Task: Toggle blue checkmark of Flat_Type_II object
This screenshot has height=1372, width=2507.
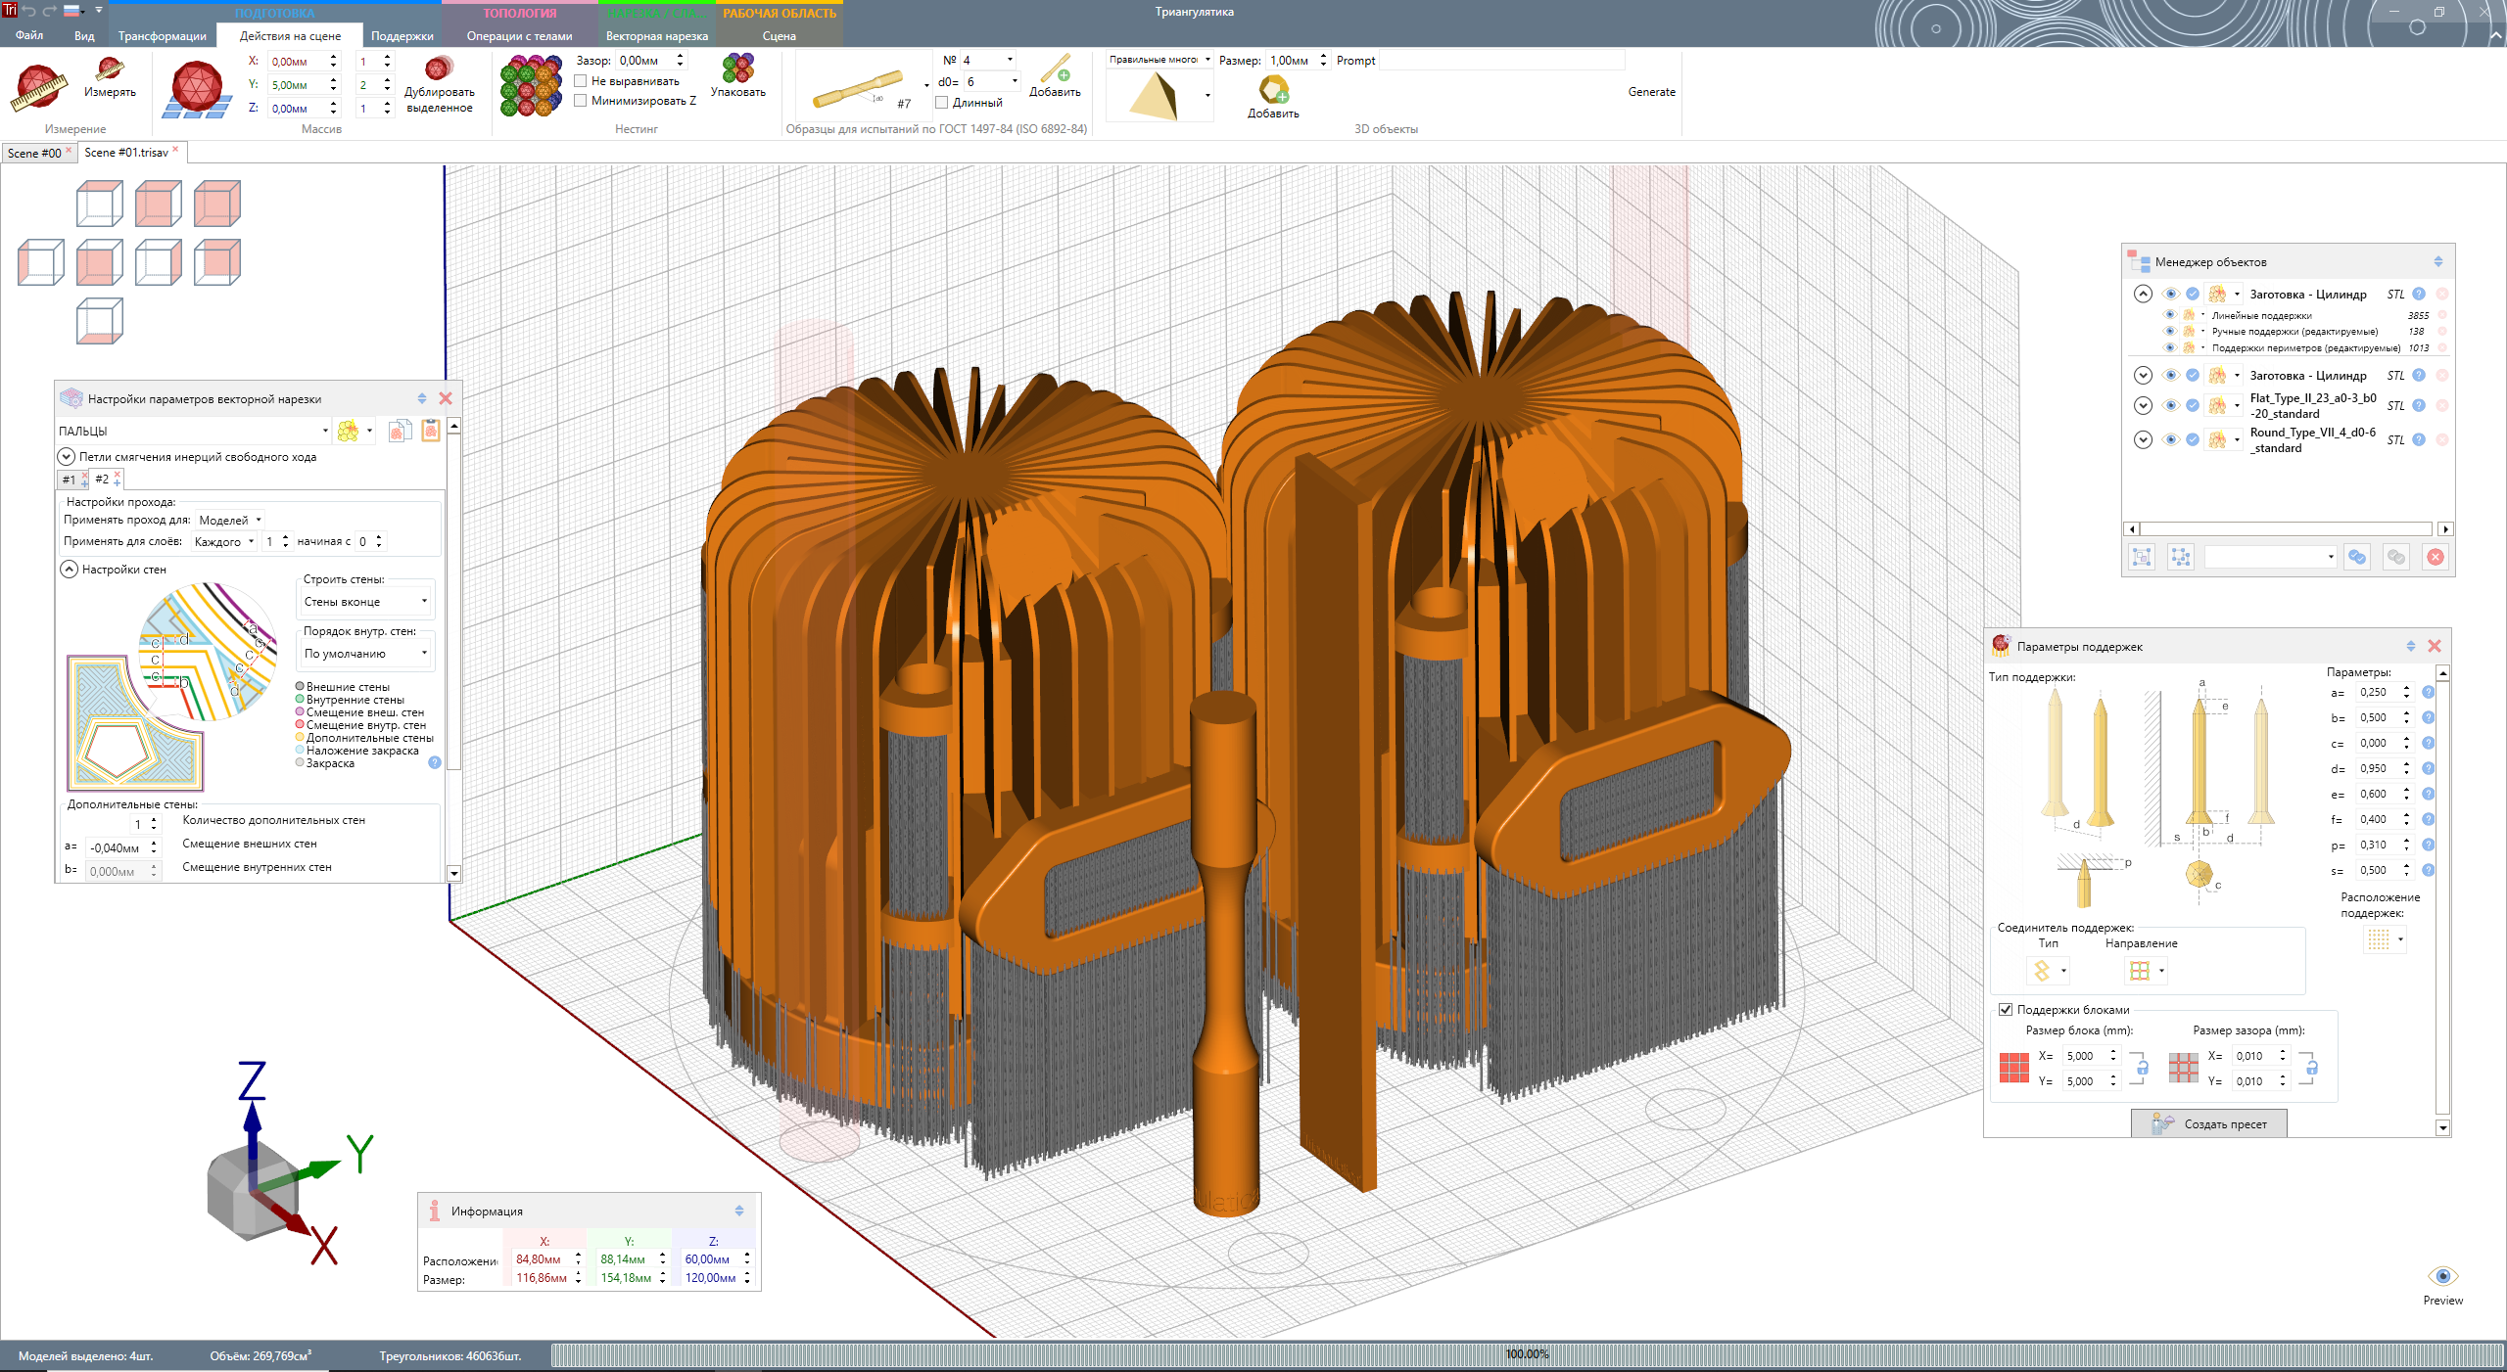Action: tap(2193, 405)
